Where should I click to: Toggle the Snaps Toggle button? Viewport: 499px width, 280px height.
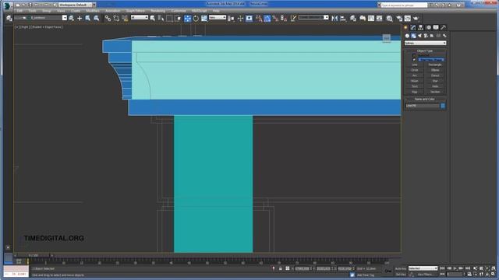[259, 19]
